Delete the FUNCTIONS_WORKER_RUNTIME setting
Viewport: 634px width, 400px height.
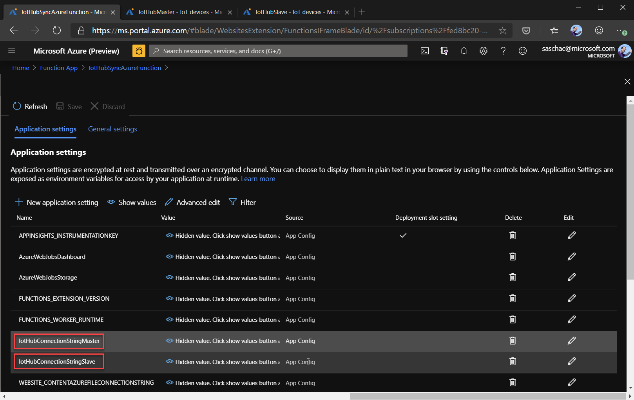coord(513,319)
